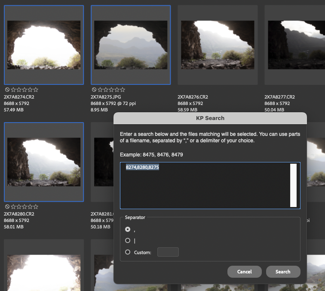
Task: Click the Custom separator text field
Action: click(x=168, y=252)
